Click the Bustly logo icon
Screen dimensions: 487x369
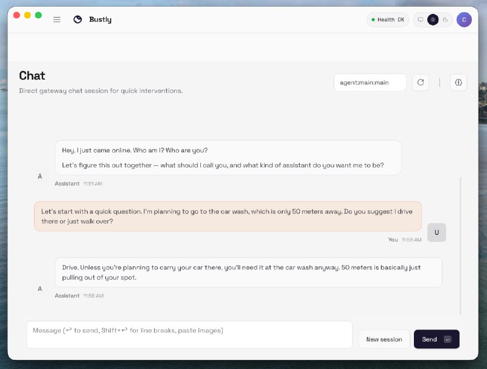[77, 19]
